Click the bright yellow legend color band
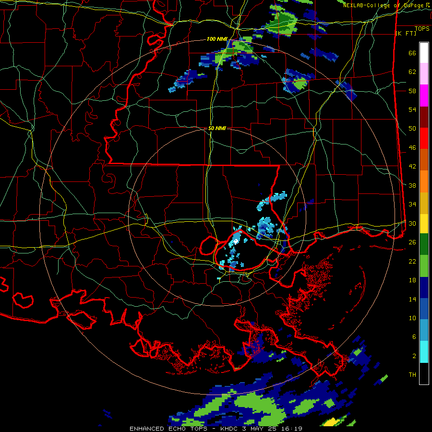This screenshot has width=432, height=432. [424, 224]
